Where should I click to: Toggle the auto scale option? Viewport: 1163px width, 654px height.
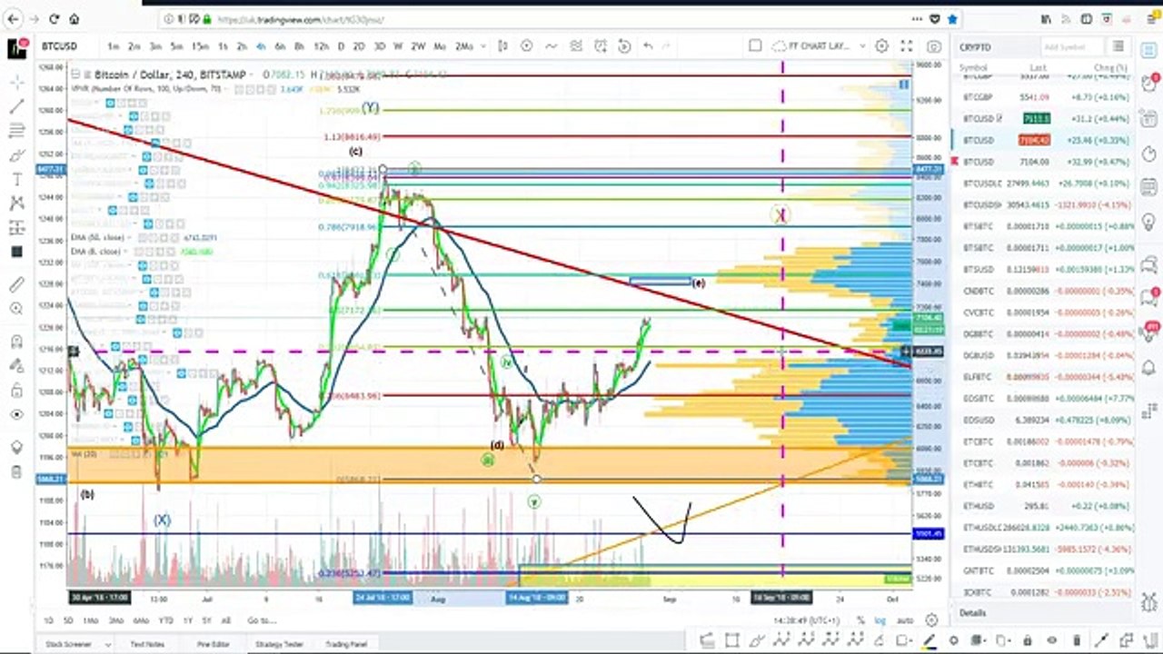(905, 620)
